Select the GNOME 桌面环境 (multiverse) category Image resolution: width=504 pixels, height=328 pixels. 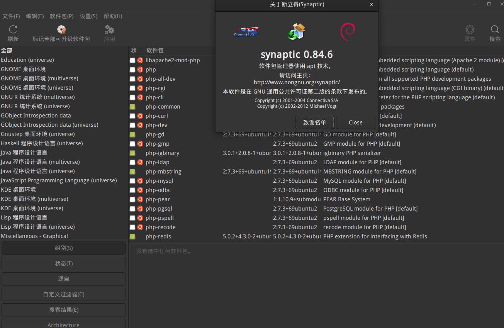click(x=39, y=78)
